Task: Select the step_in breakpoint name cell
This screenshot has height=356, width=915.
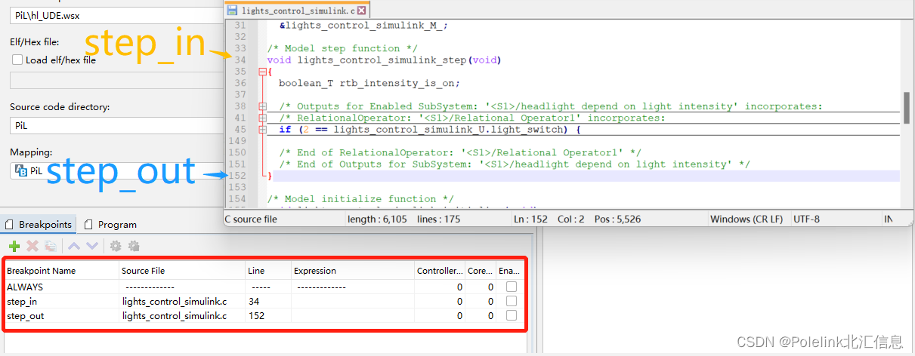Action: pyautogui.click(x=60, y=301)
